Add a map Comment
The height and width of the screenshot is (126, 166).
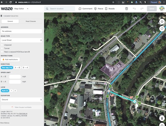pyautogui.click(x=85, y=9)
